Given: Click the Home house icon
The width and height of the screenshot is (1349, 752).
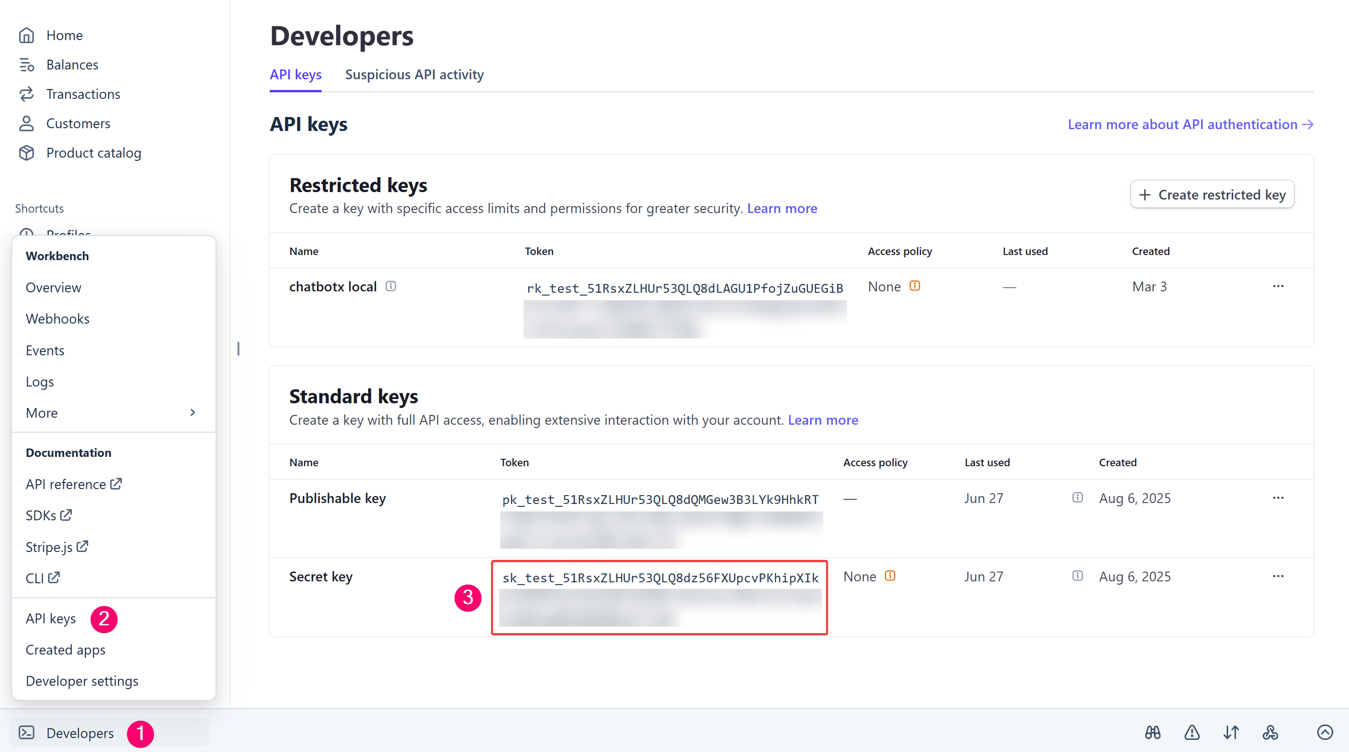Looking at the screenshot, I should click(x=26, y=35).
